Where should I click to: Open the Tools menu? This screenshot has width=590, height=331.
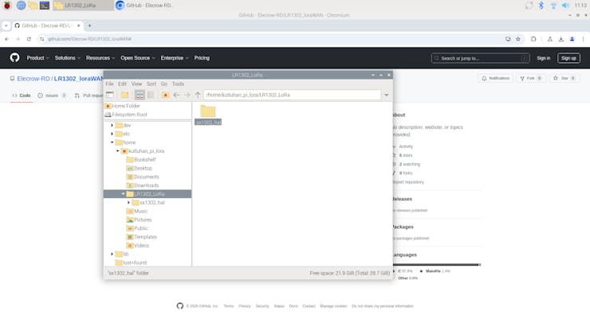coord(178,84)
